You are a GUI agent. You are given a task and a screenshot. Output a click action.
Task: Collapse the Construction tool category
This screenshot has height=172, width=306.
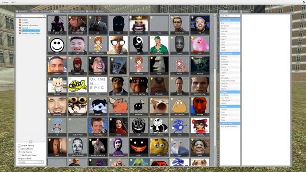click(230, 53)
